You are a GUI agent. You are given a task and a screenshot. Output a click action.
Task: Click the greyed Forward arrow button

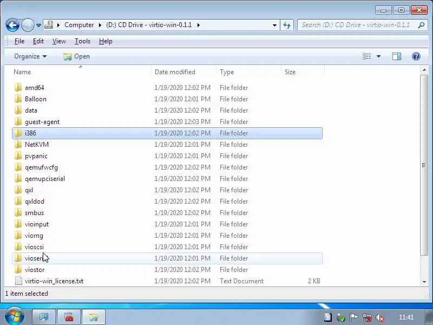(x=28, y=25)
